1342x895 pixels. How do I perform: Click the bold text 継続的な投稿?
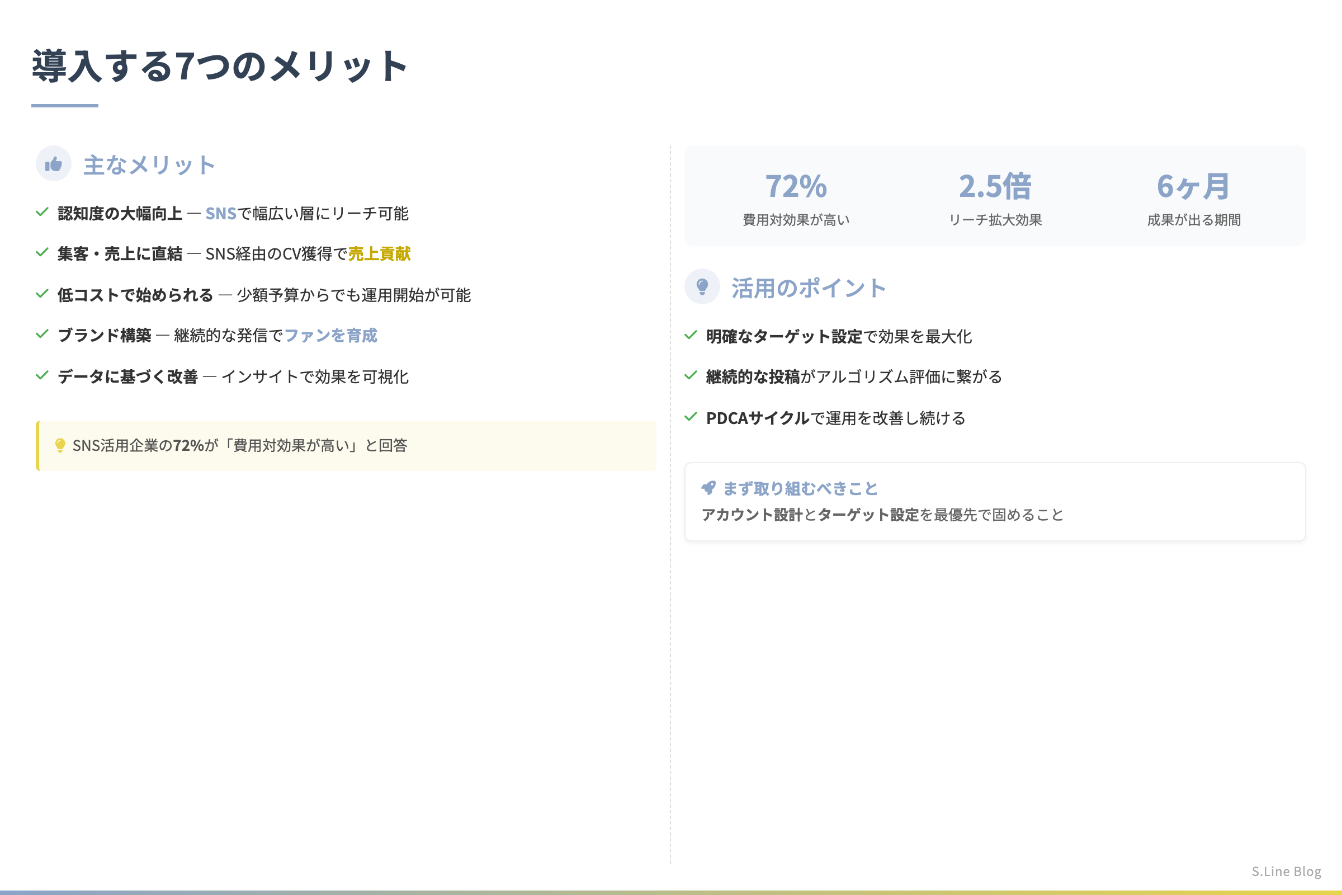coord(753,376)
